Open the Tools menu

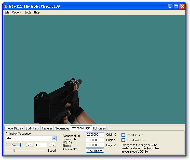pos(28,12)
